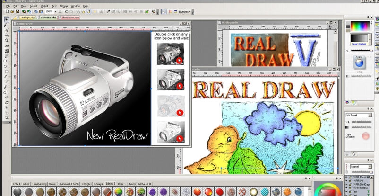This screenshot has width=379, height=196.
Task: Click the 1:1 actual size button
Action: pos(60,12)
